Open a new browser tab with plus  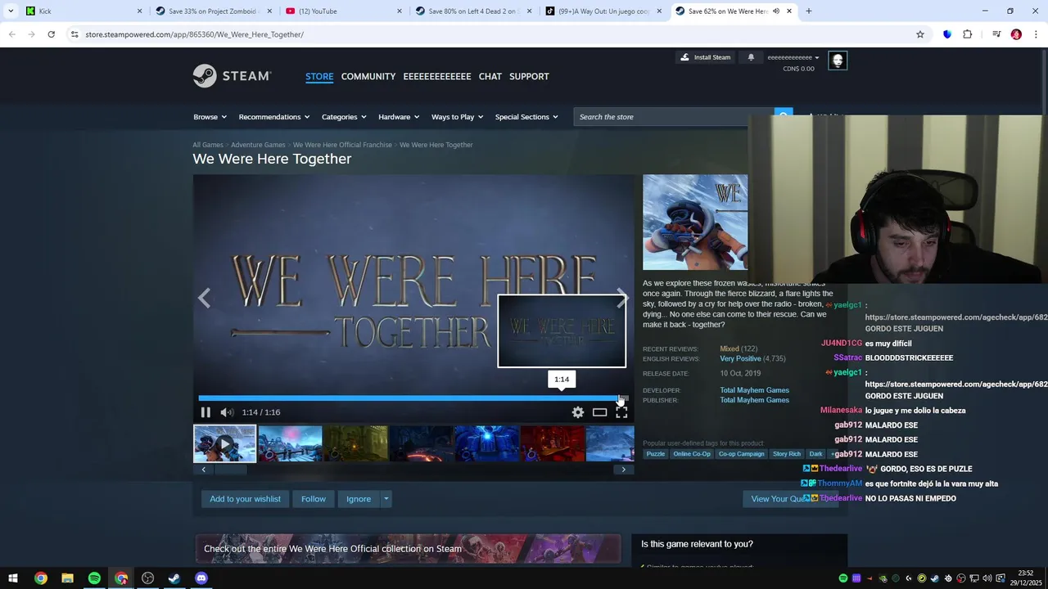click(809, 11)
